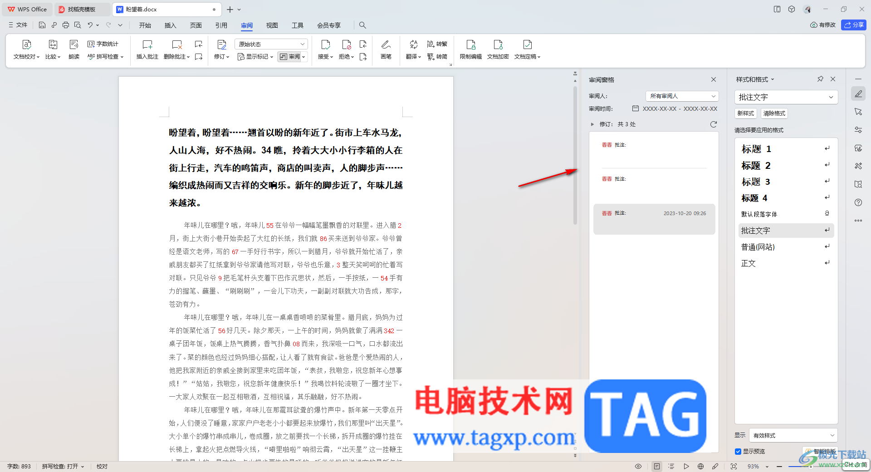871x472 pixels.
Task: Convert text with 转繁 (simplified to traditional)
Action: pyautogui.click(x=437, y=44)
